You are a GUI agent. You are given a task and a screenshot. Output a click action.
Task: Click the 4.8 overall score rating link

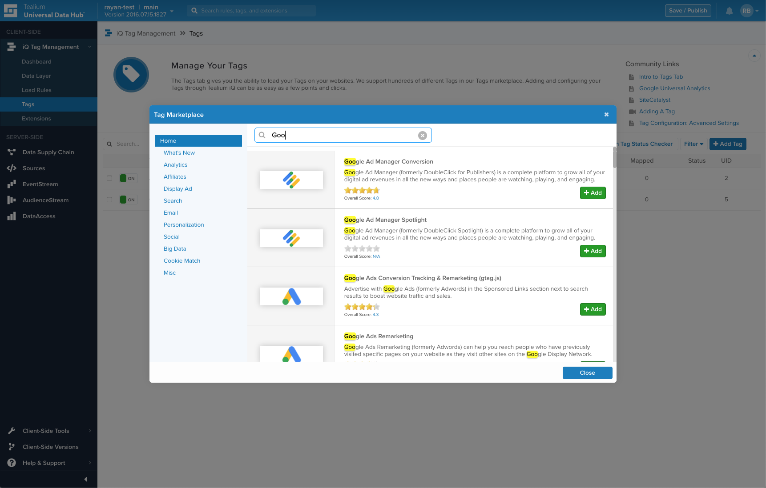(375, 198)
